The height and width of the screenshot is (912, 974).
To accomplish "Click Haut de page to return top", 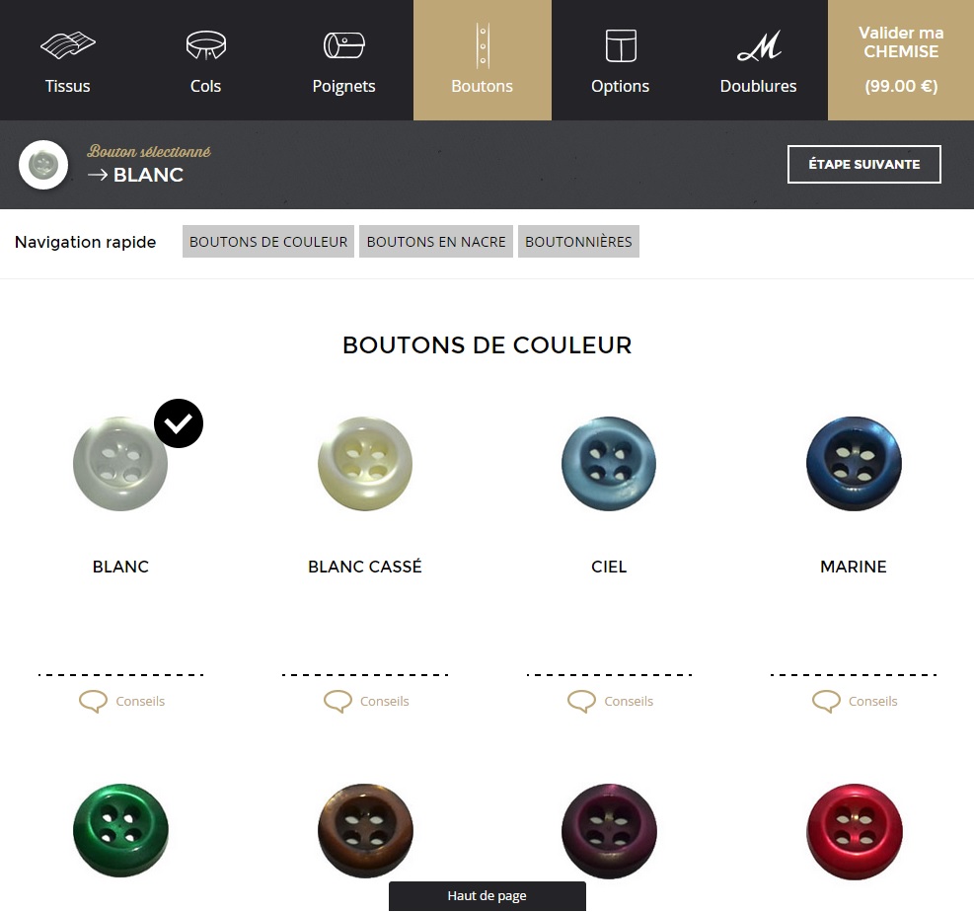I will pos(487,896).
